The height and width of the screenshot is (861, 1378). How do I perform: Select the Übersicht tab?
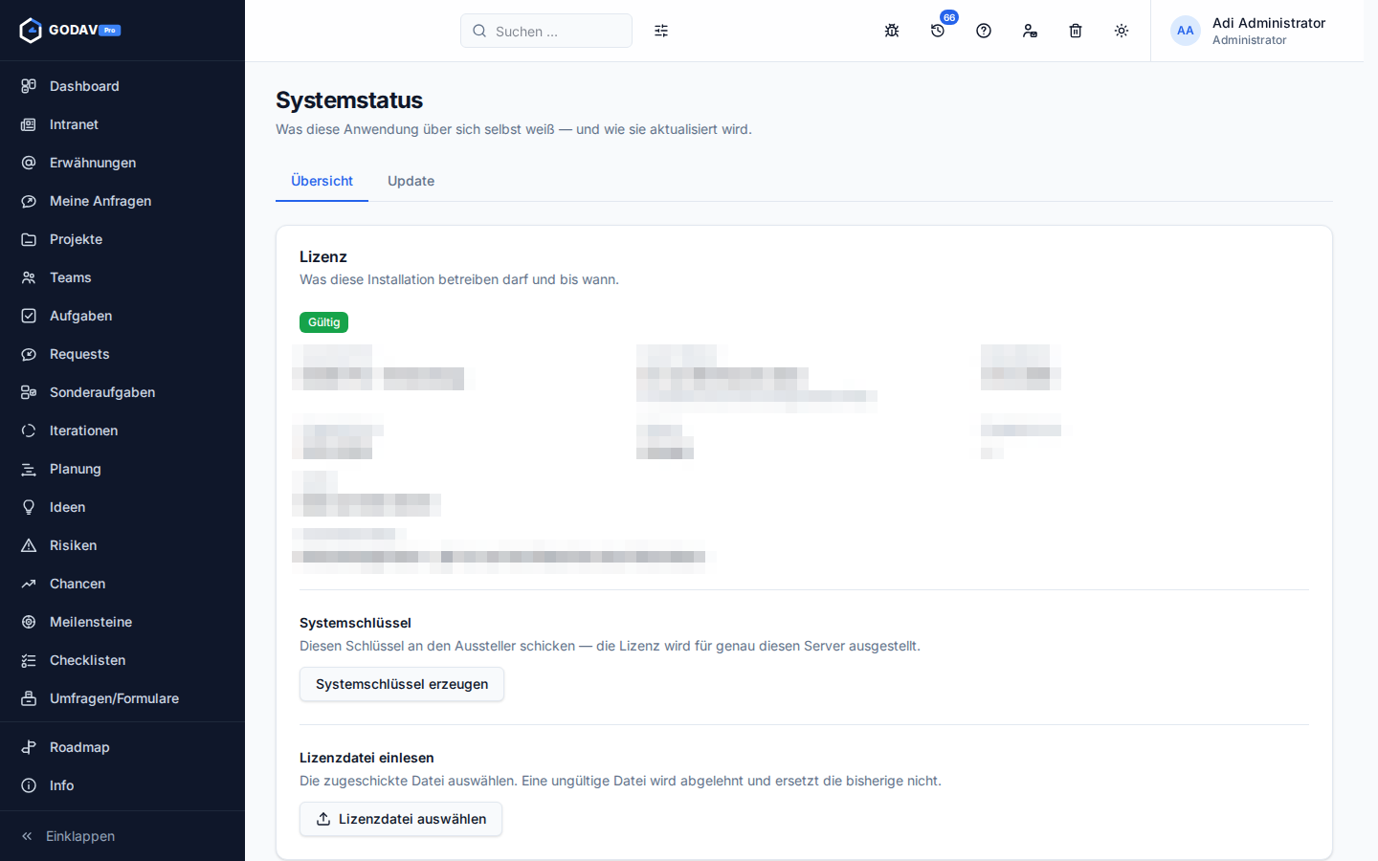322,181
